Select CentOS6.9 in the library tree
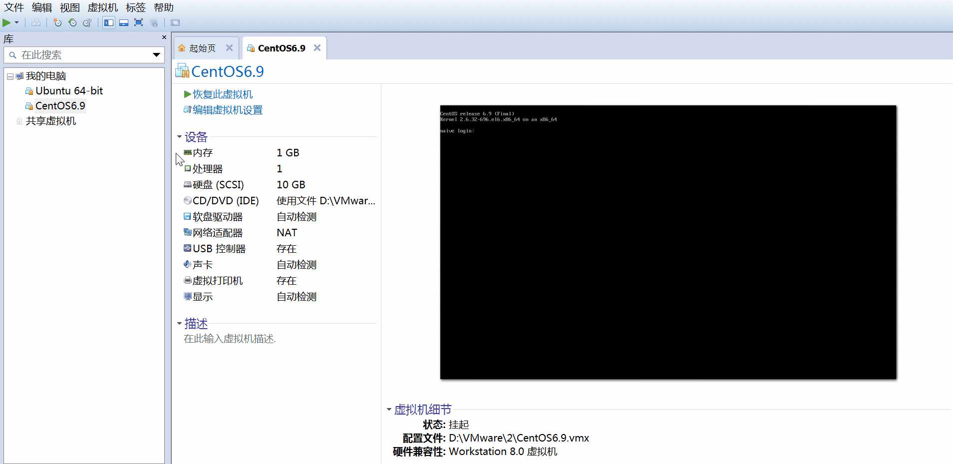 60,106
